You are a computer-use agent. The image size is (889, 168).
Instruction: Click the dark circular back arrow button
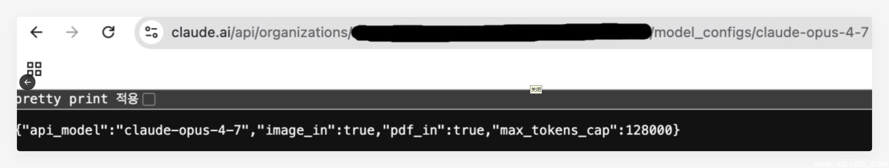tap(27, 82)
